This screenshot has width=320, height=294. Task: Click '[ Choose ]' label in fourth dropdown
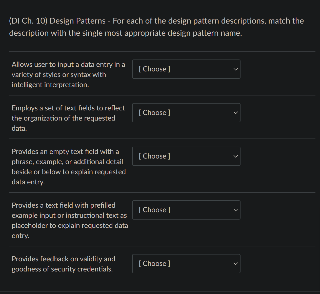[x=154, y=210]
